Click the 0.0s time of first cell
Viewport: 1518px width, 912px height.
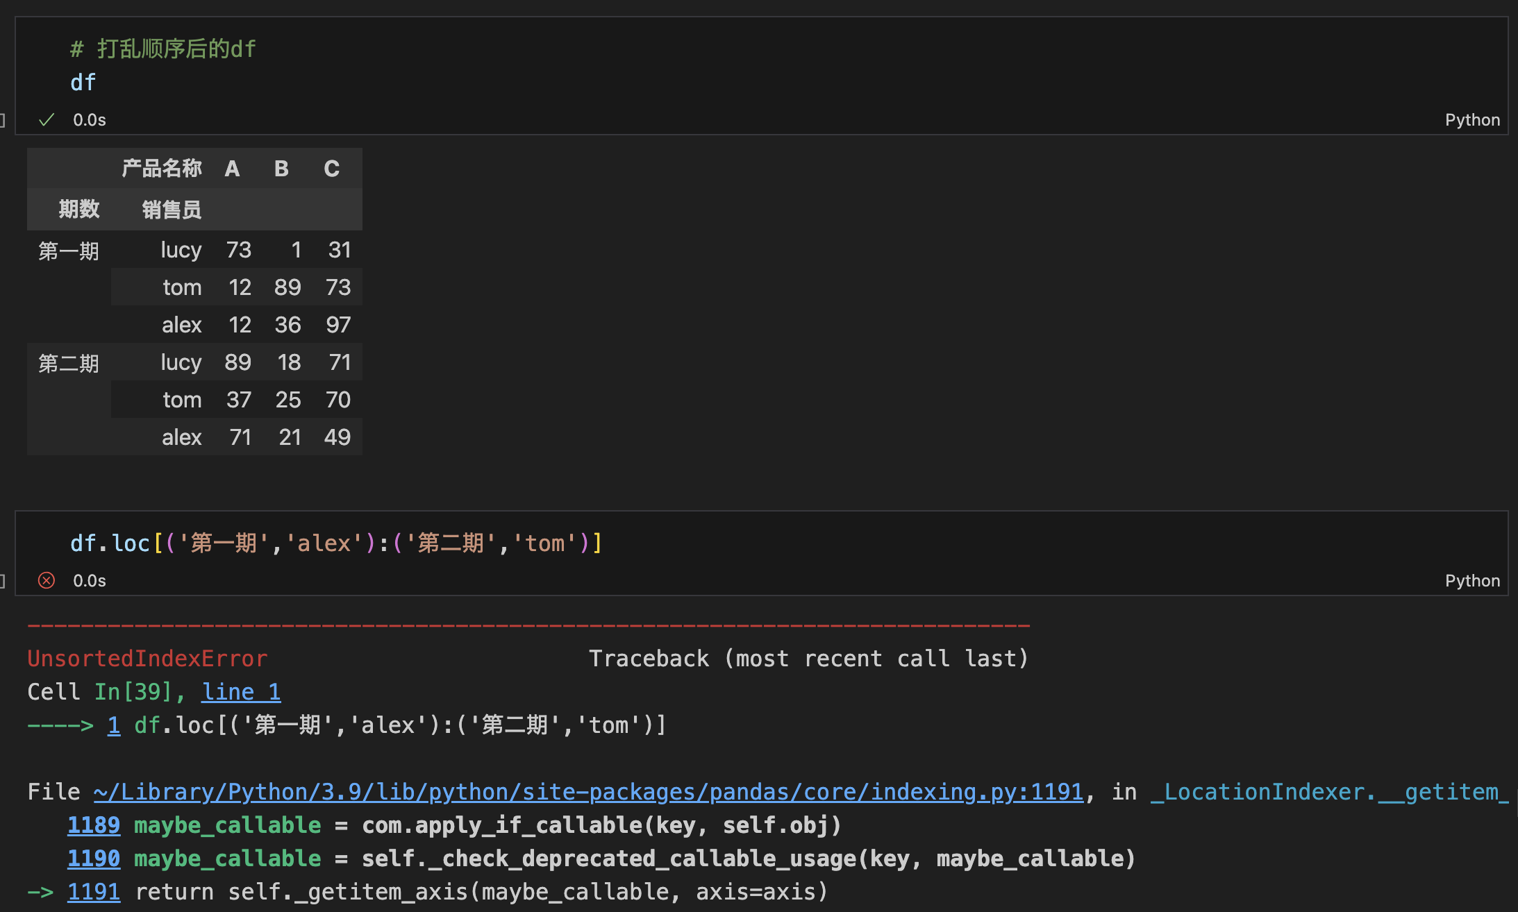(90, 120)
